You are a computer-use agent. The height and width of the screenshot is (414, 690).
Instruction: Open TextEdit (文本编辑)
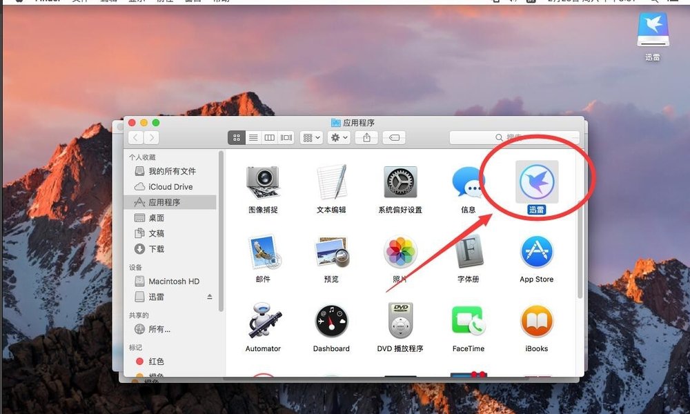click(331, 181)
